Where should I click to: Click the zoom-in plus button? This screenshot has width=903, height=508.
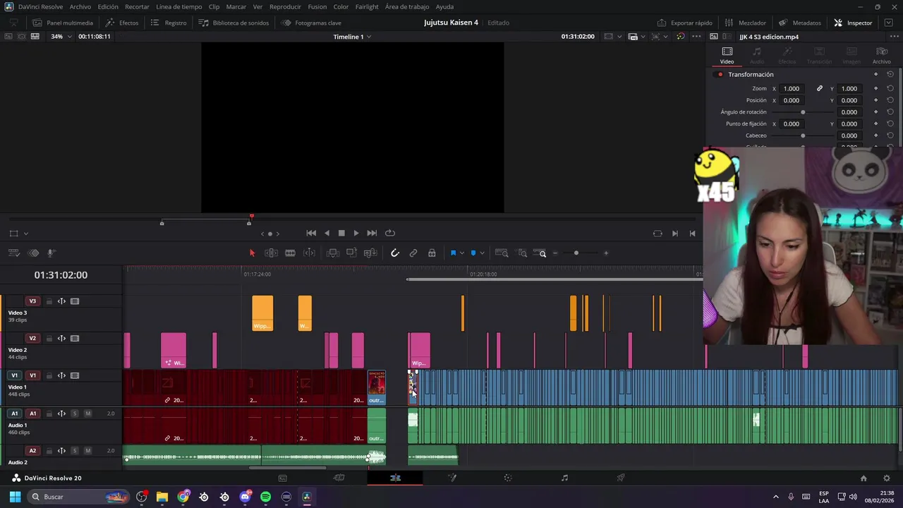605,253
